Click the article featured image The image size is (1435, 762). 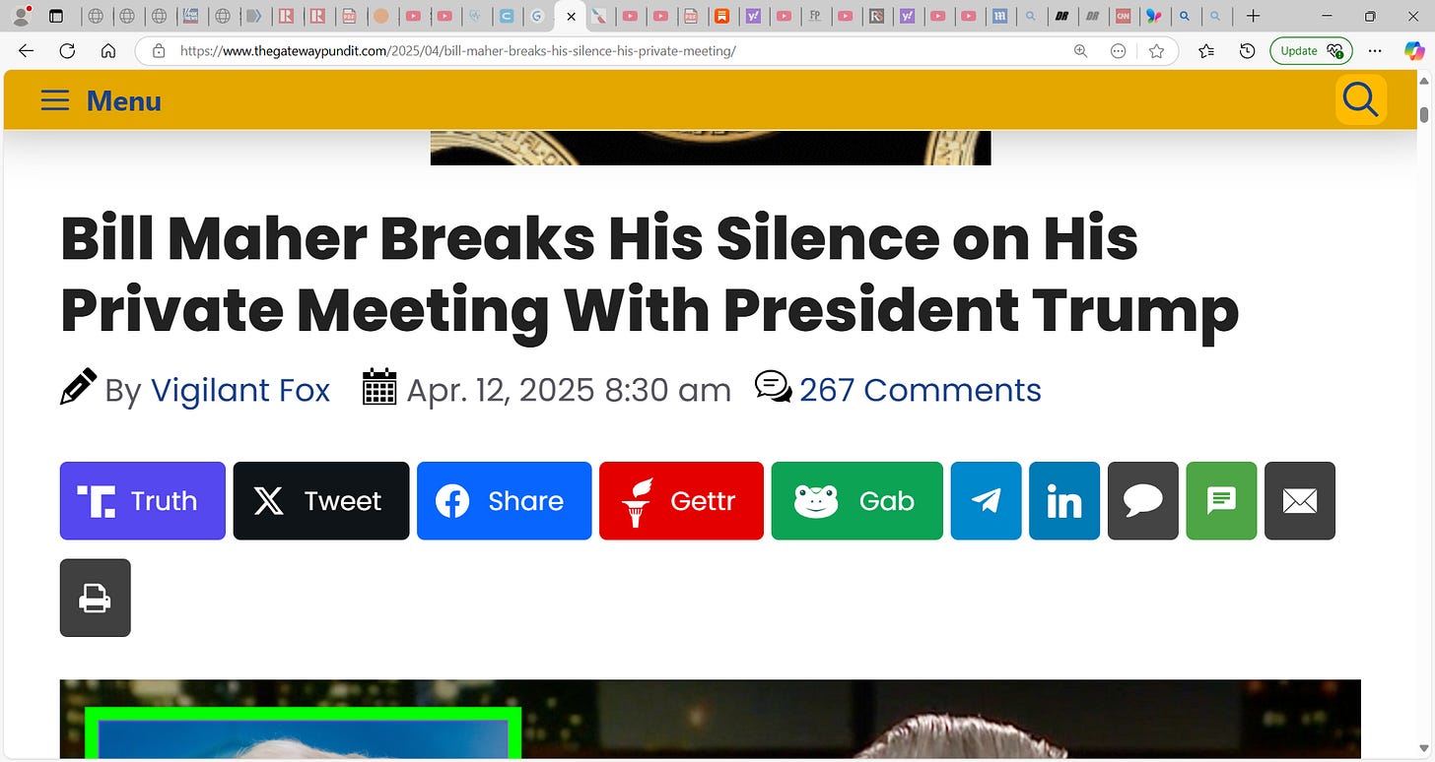(x=711, y=720)
